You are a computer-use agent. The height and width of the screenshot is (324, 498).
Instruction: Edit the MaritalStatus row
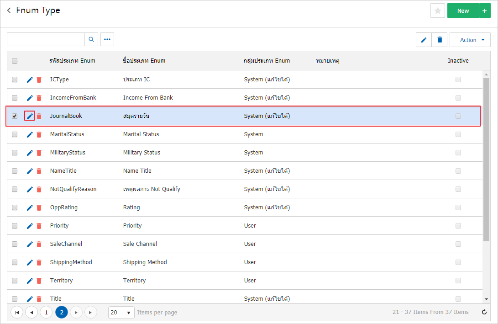[x=30, y=134]
